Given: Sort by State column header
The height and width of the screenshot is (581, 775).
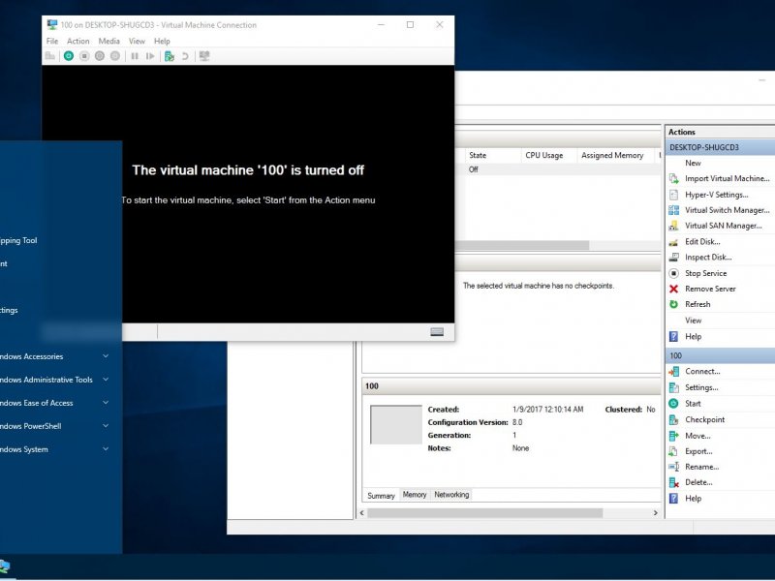Looking at the screenshot, I should 493,155.
